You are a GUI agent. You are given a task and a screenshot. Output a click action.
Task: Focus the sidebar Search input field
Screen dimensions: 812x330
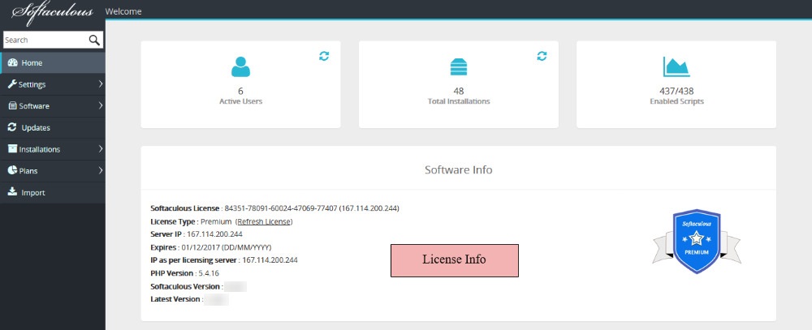[x=45, y=40]
